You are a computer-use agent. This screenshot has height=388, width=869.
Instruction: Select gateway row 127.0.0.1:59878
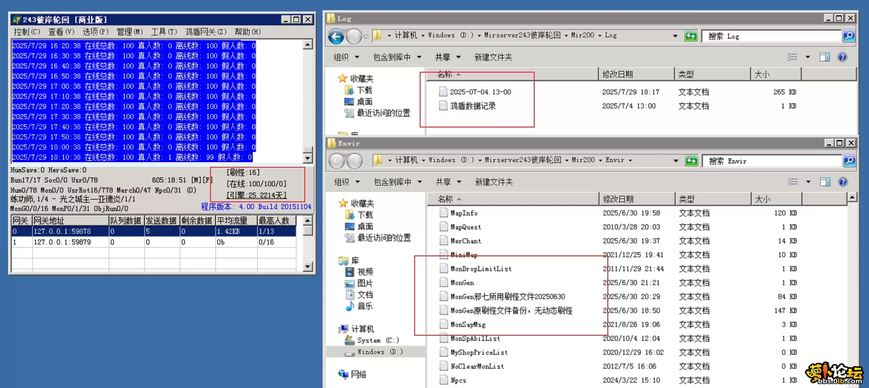pos(153,231)
